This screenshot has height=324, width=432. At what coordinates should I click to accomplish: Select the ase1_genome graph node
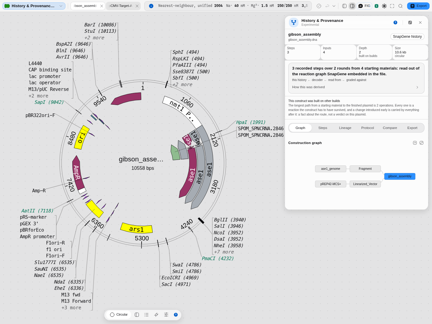(x=331, y=169)
